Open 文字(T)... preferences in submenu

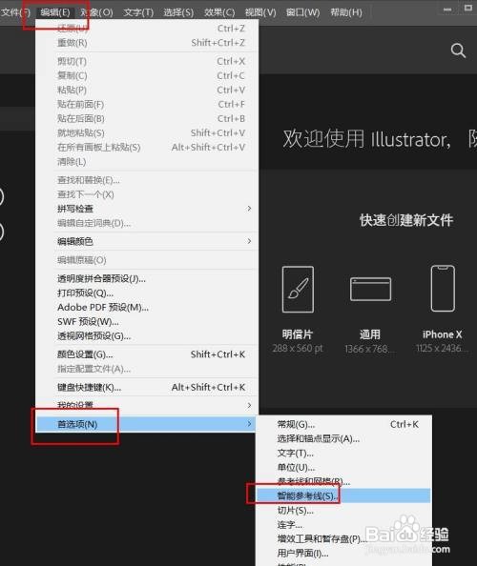[343, 453]
